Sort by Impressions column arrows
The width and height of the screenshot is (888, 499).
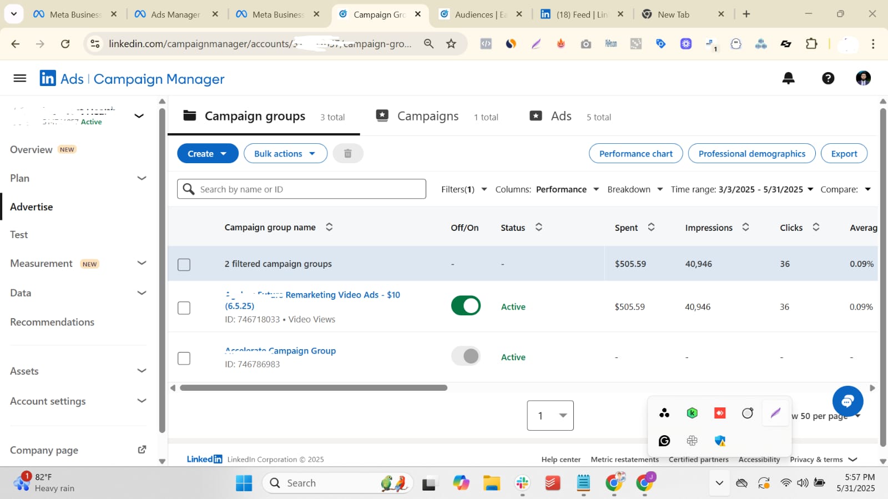point(745,227)
